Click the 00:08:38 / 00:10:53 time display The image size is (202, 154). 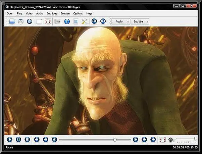coord(185,147)
